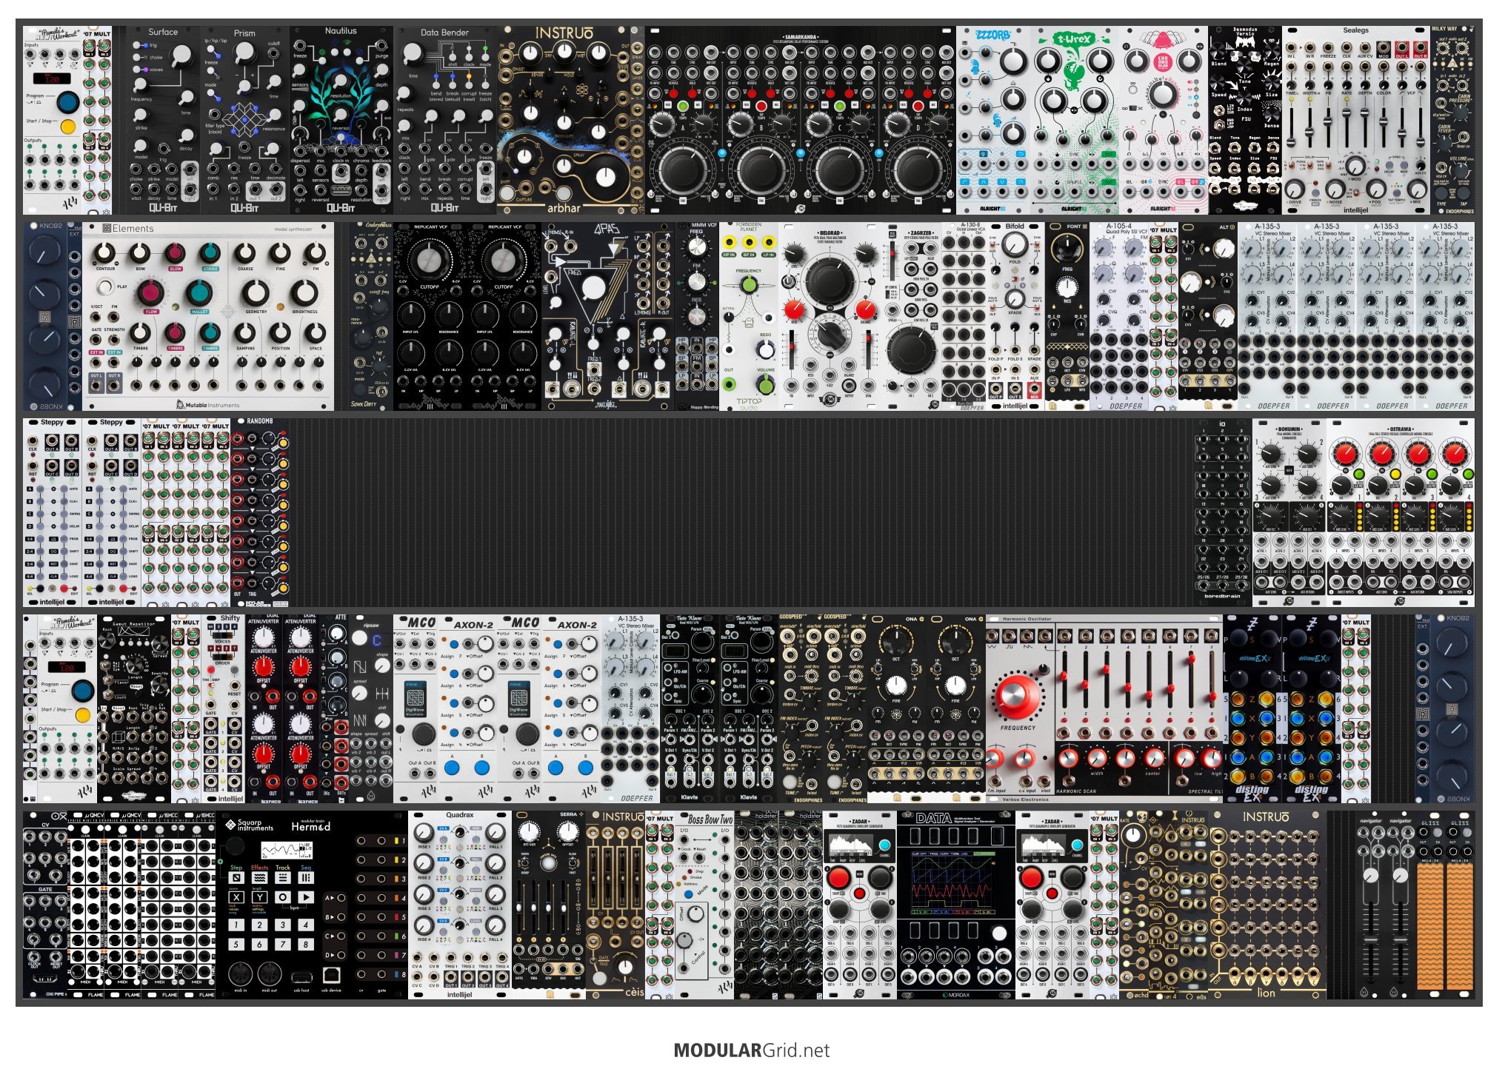The height and width of the screenshot is (1066, 1505).
Task: Click the Hermod Seq button
Action: tap(306, 877)
